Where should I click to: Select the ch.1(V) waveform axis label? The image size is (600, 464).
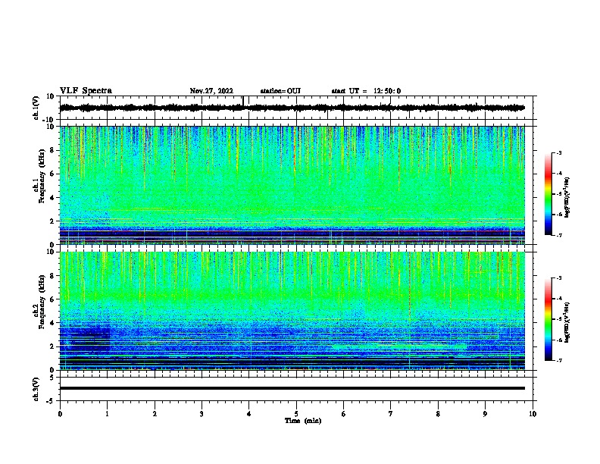36,108
